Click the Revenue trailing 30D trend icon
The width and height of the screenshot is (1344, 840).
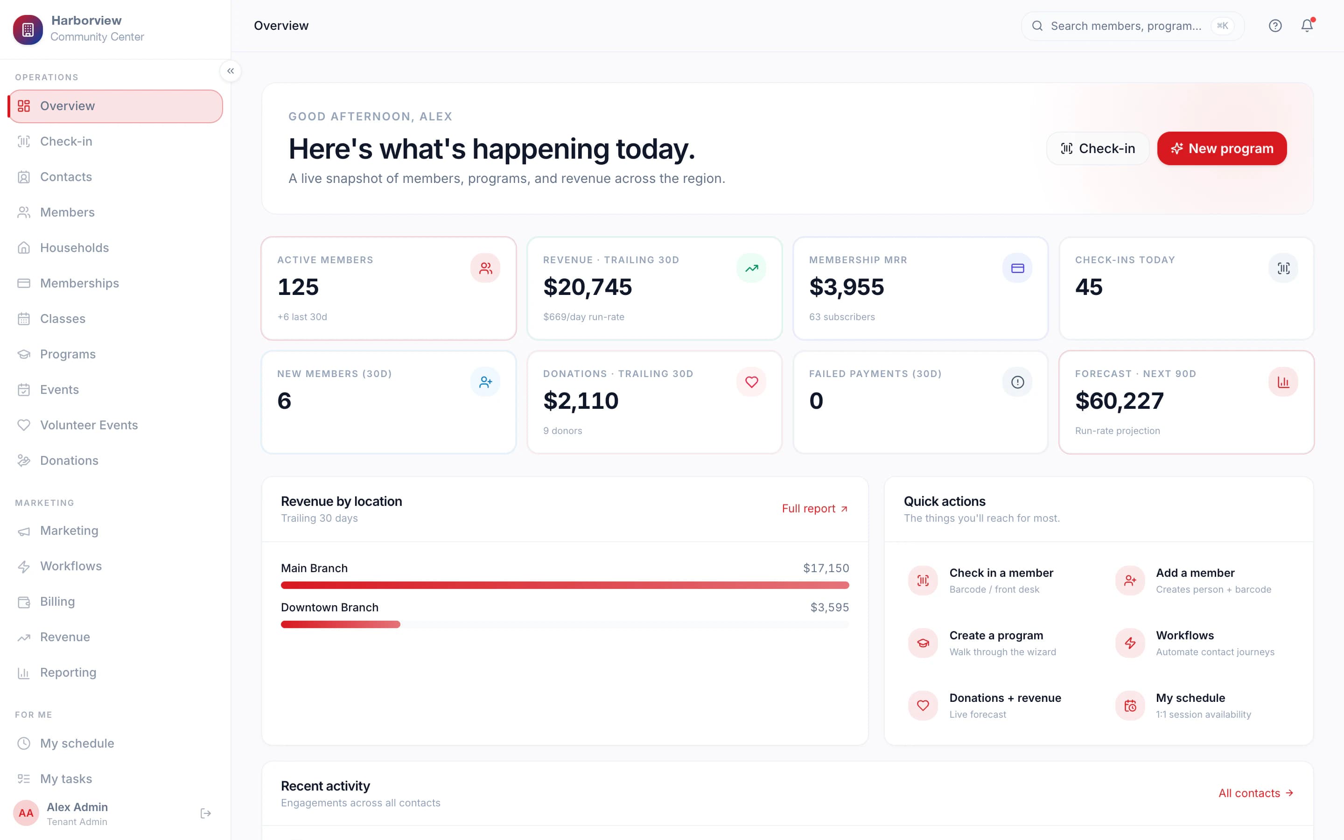click(751, 268)
